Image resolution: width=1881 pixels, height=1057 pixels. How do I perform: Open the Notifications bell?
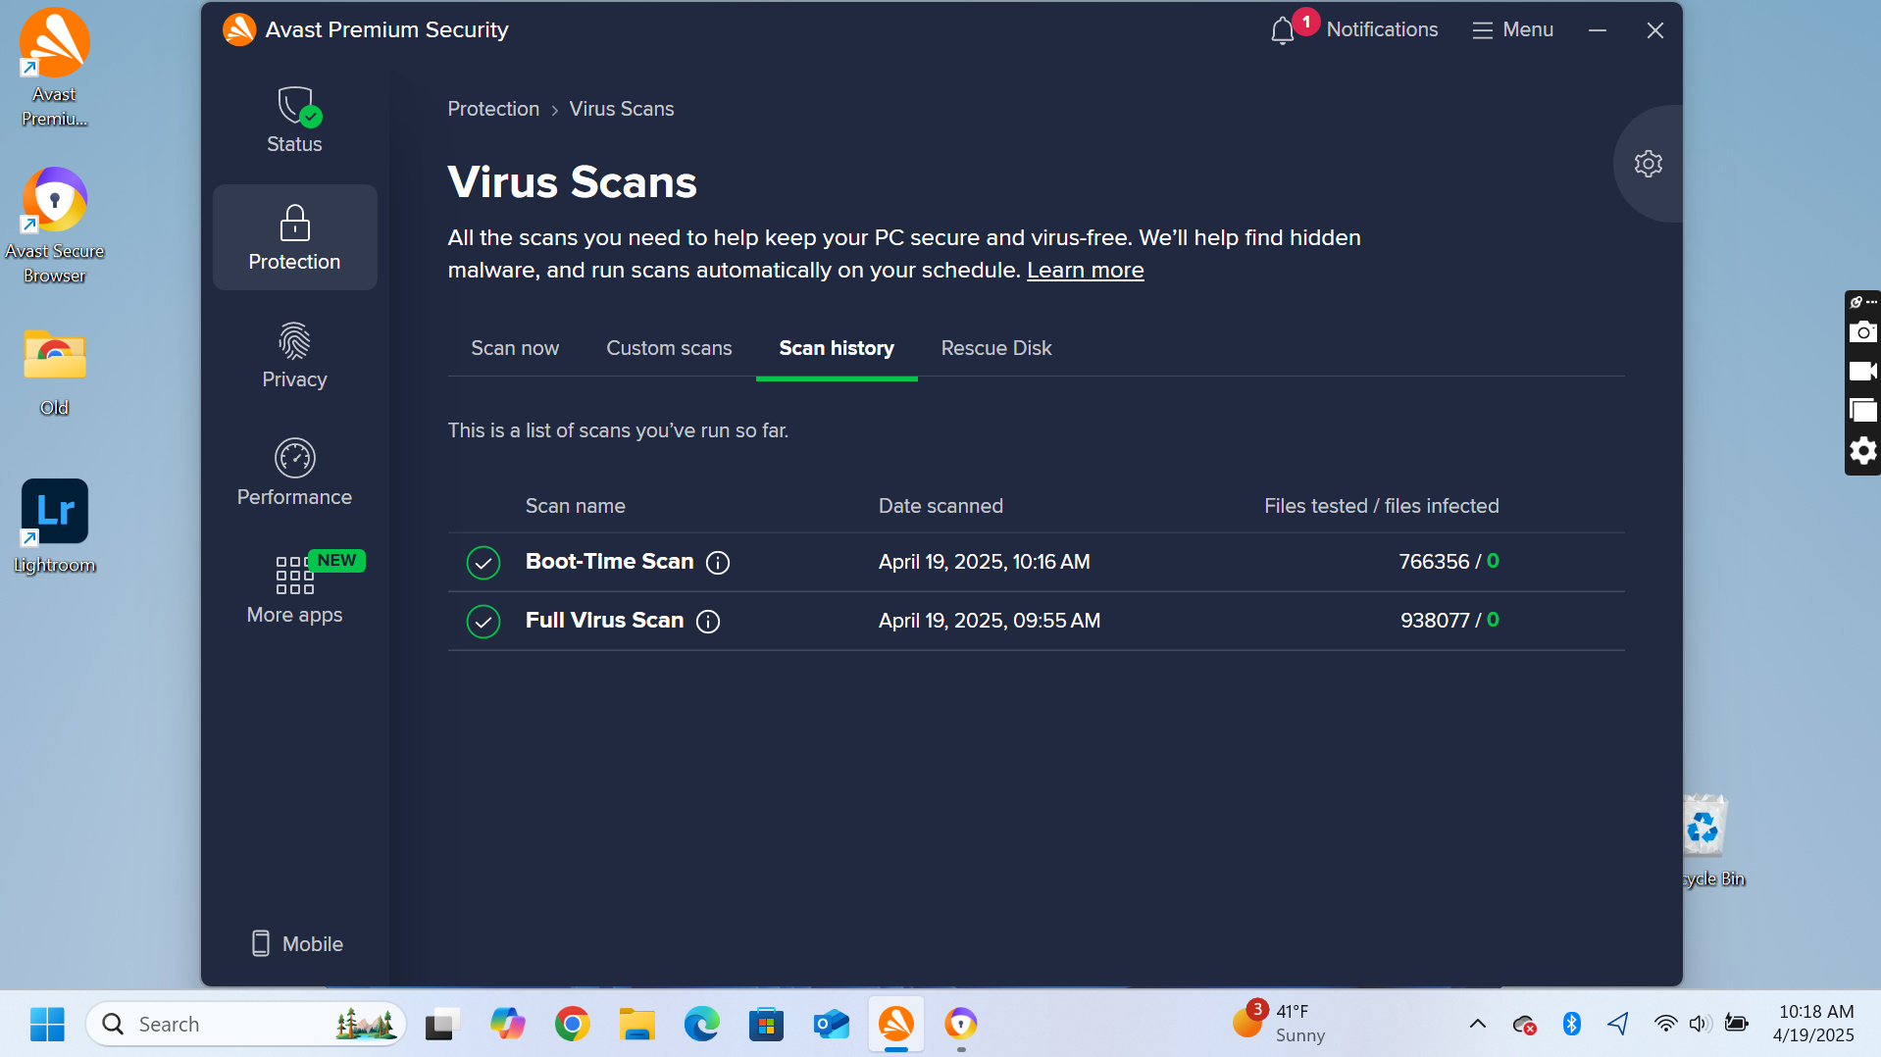[1283, 30]
